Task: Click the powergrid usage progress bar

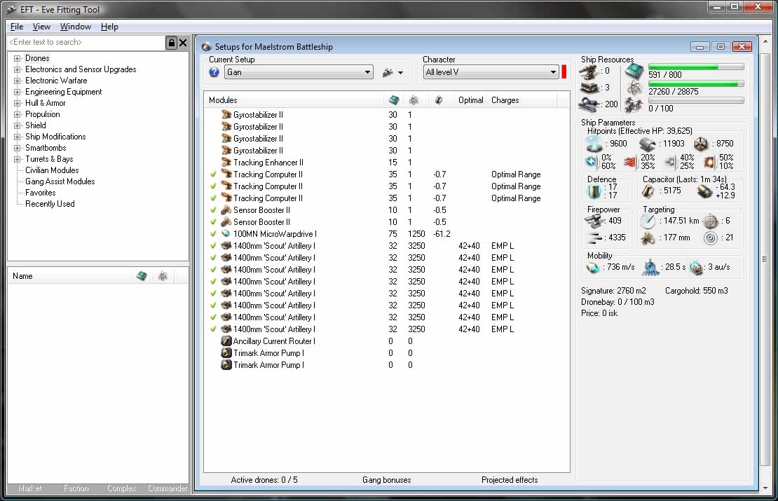Action: click(696, 84)
